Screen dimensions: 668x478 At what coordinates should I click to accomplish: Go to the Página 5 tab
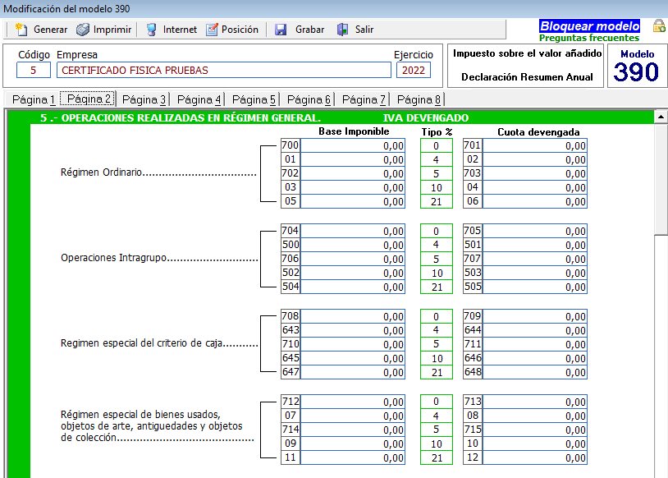(x=254, y=99)
